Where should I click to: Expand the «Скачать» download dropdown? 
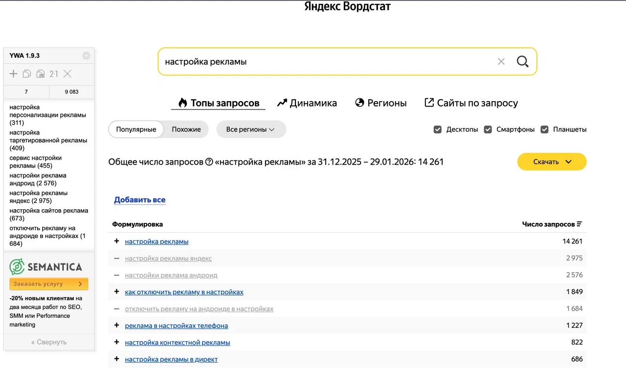click(x=552, y=161)
